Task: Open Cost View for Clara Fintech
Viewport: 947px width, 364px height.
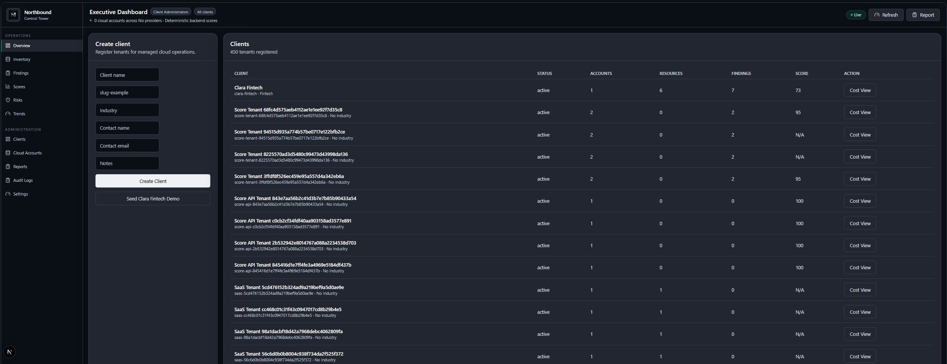Action: 860,90
